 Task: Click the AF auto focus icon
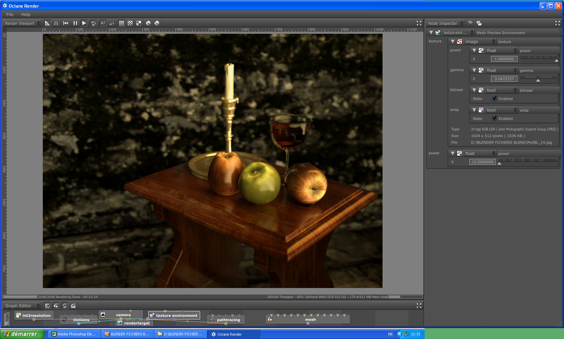click(103, 23)
